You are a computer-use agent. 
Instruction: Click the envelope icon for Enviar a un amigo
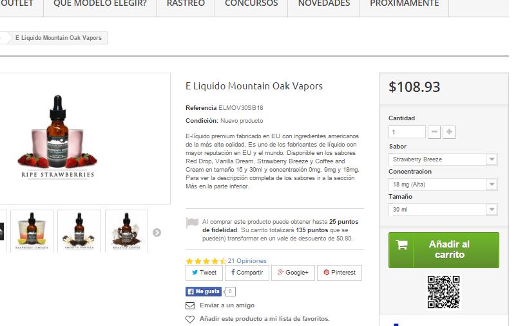(x=190, y=305)
